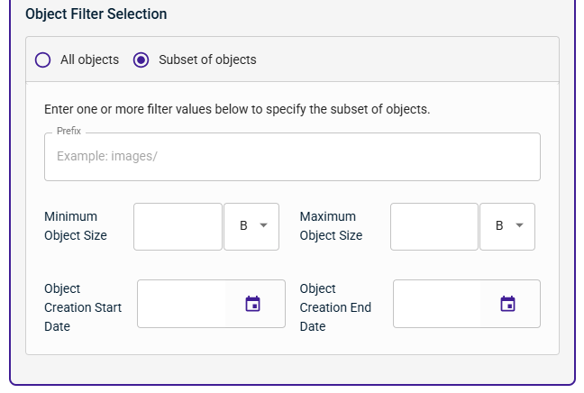Viewport: 584px width, 393px height.
Task: Click the 'Minimum Object Size' label
Action: (x=76, y=225)
